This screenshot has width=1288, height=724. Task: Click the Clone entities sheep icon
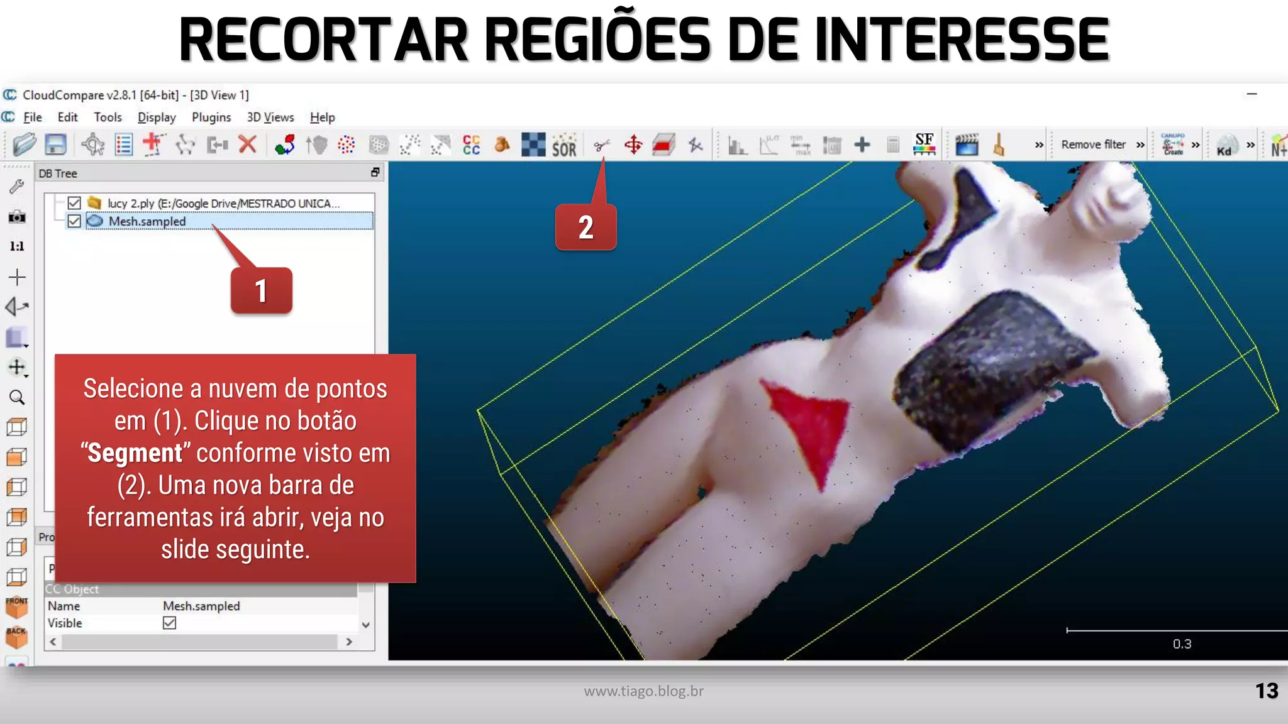(186, 145)
